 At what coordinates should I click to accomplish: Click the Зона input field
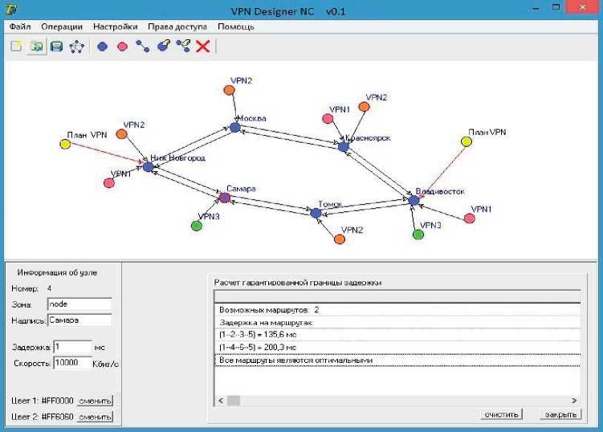point(79,304)
